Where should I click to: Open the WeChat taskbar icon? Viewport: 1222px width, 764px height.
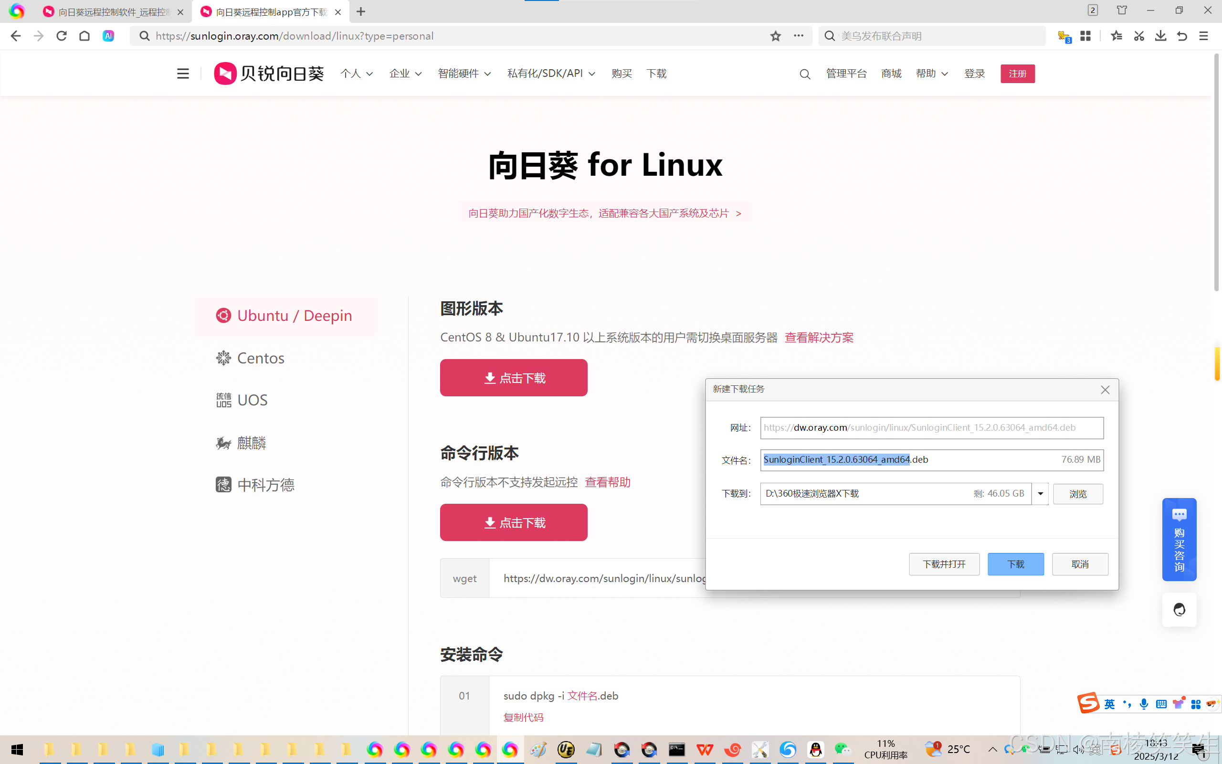[x=842, y=749]
